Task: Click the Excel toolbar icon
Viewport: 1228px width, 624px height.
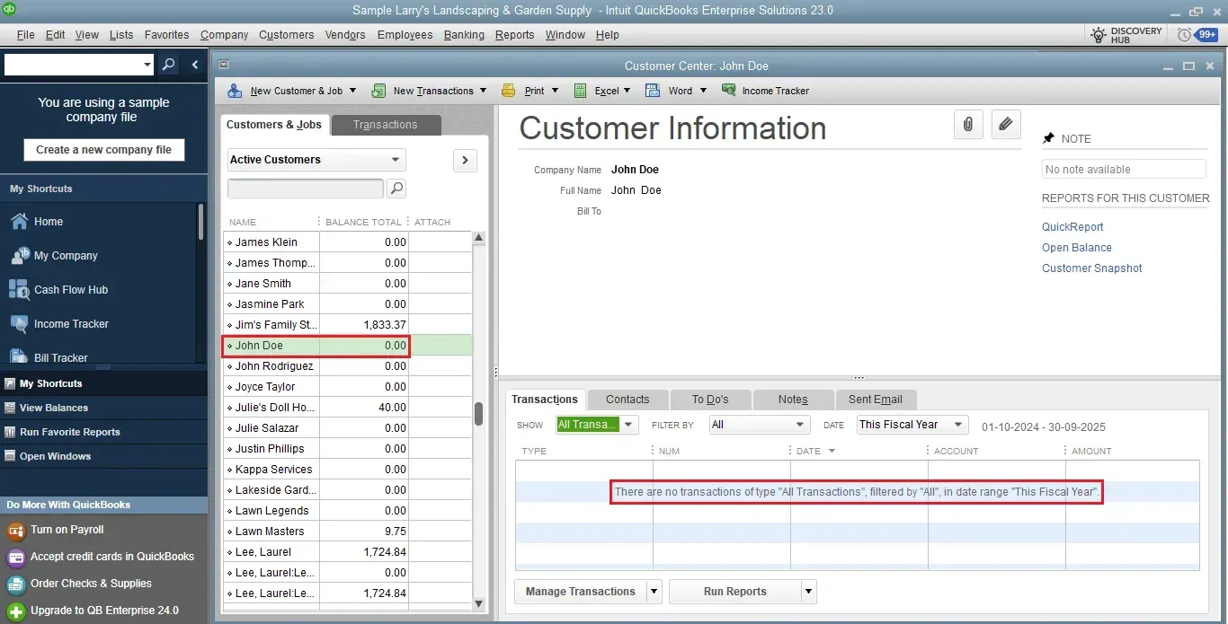Action: click(580, 91)
